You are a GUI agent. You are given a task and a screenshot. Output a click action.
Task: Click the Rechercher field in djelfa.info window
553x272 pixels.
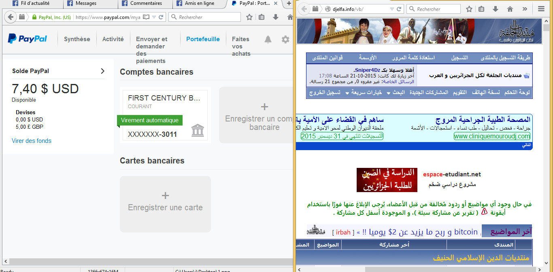tap(434, 9)
